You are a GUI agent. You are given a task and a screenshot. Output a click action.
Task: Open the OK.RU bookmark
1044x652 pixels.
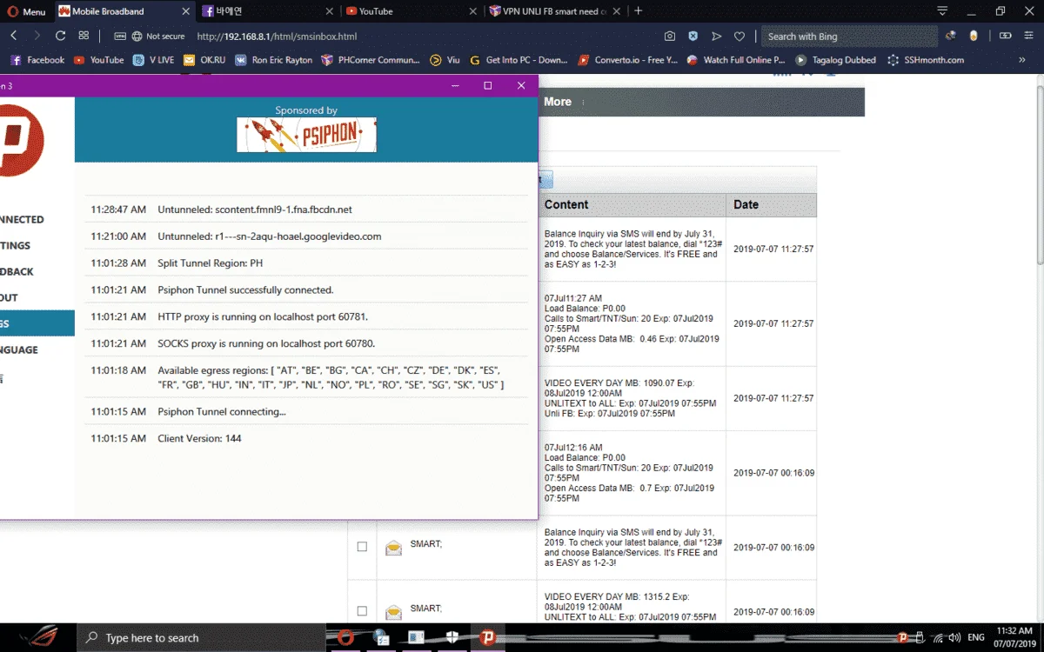pyautogui.click(x=204, y=60)
